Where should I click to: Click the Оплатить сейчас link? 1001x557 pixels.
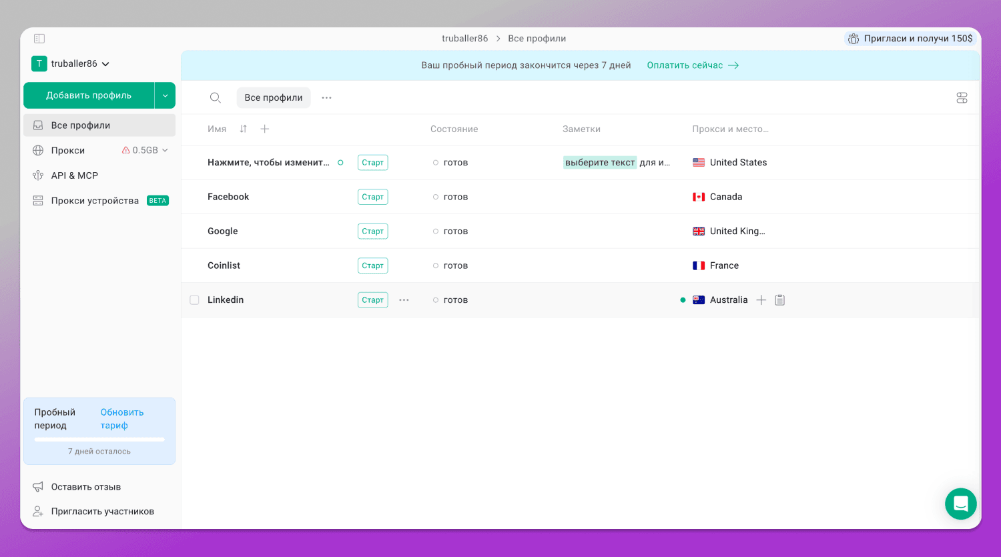(685, 65)
